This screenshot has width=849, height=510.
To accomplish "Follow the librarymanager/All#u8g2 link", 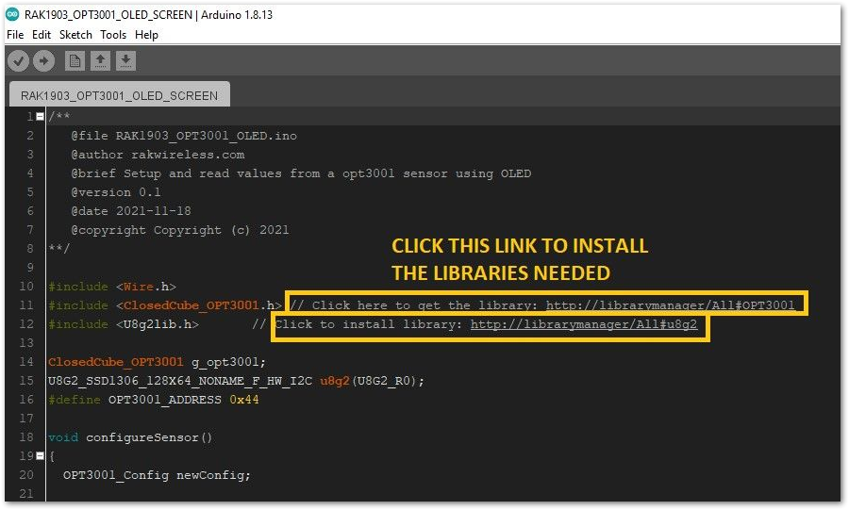I will tap(584, 324).
